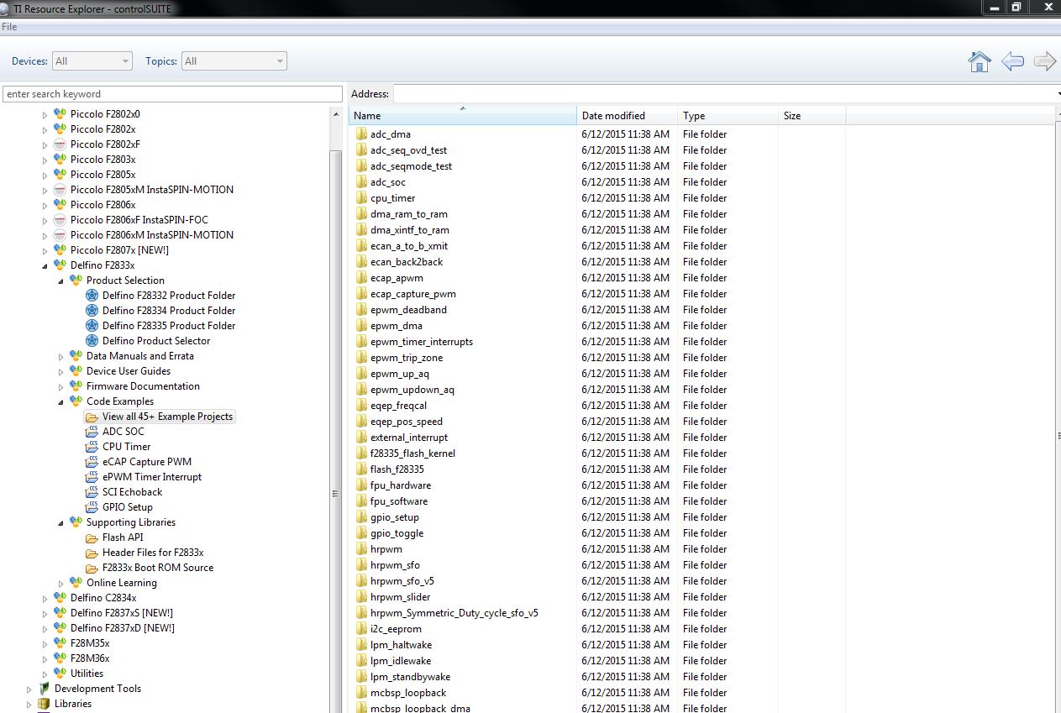Click the Development Tools icon
Image resolution: width=1061 pixels, height=713 pixels.
pyautogui.click(x=45, y=689)
